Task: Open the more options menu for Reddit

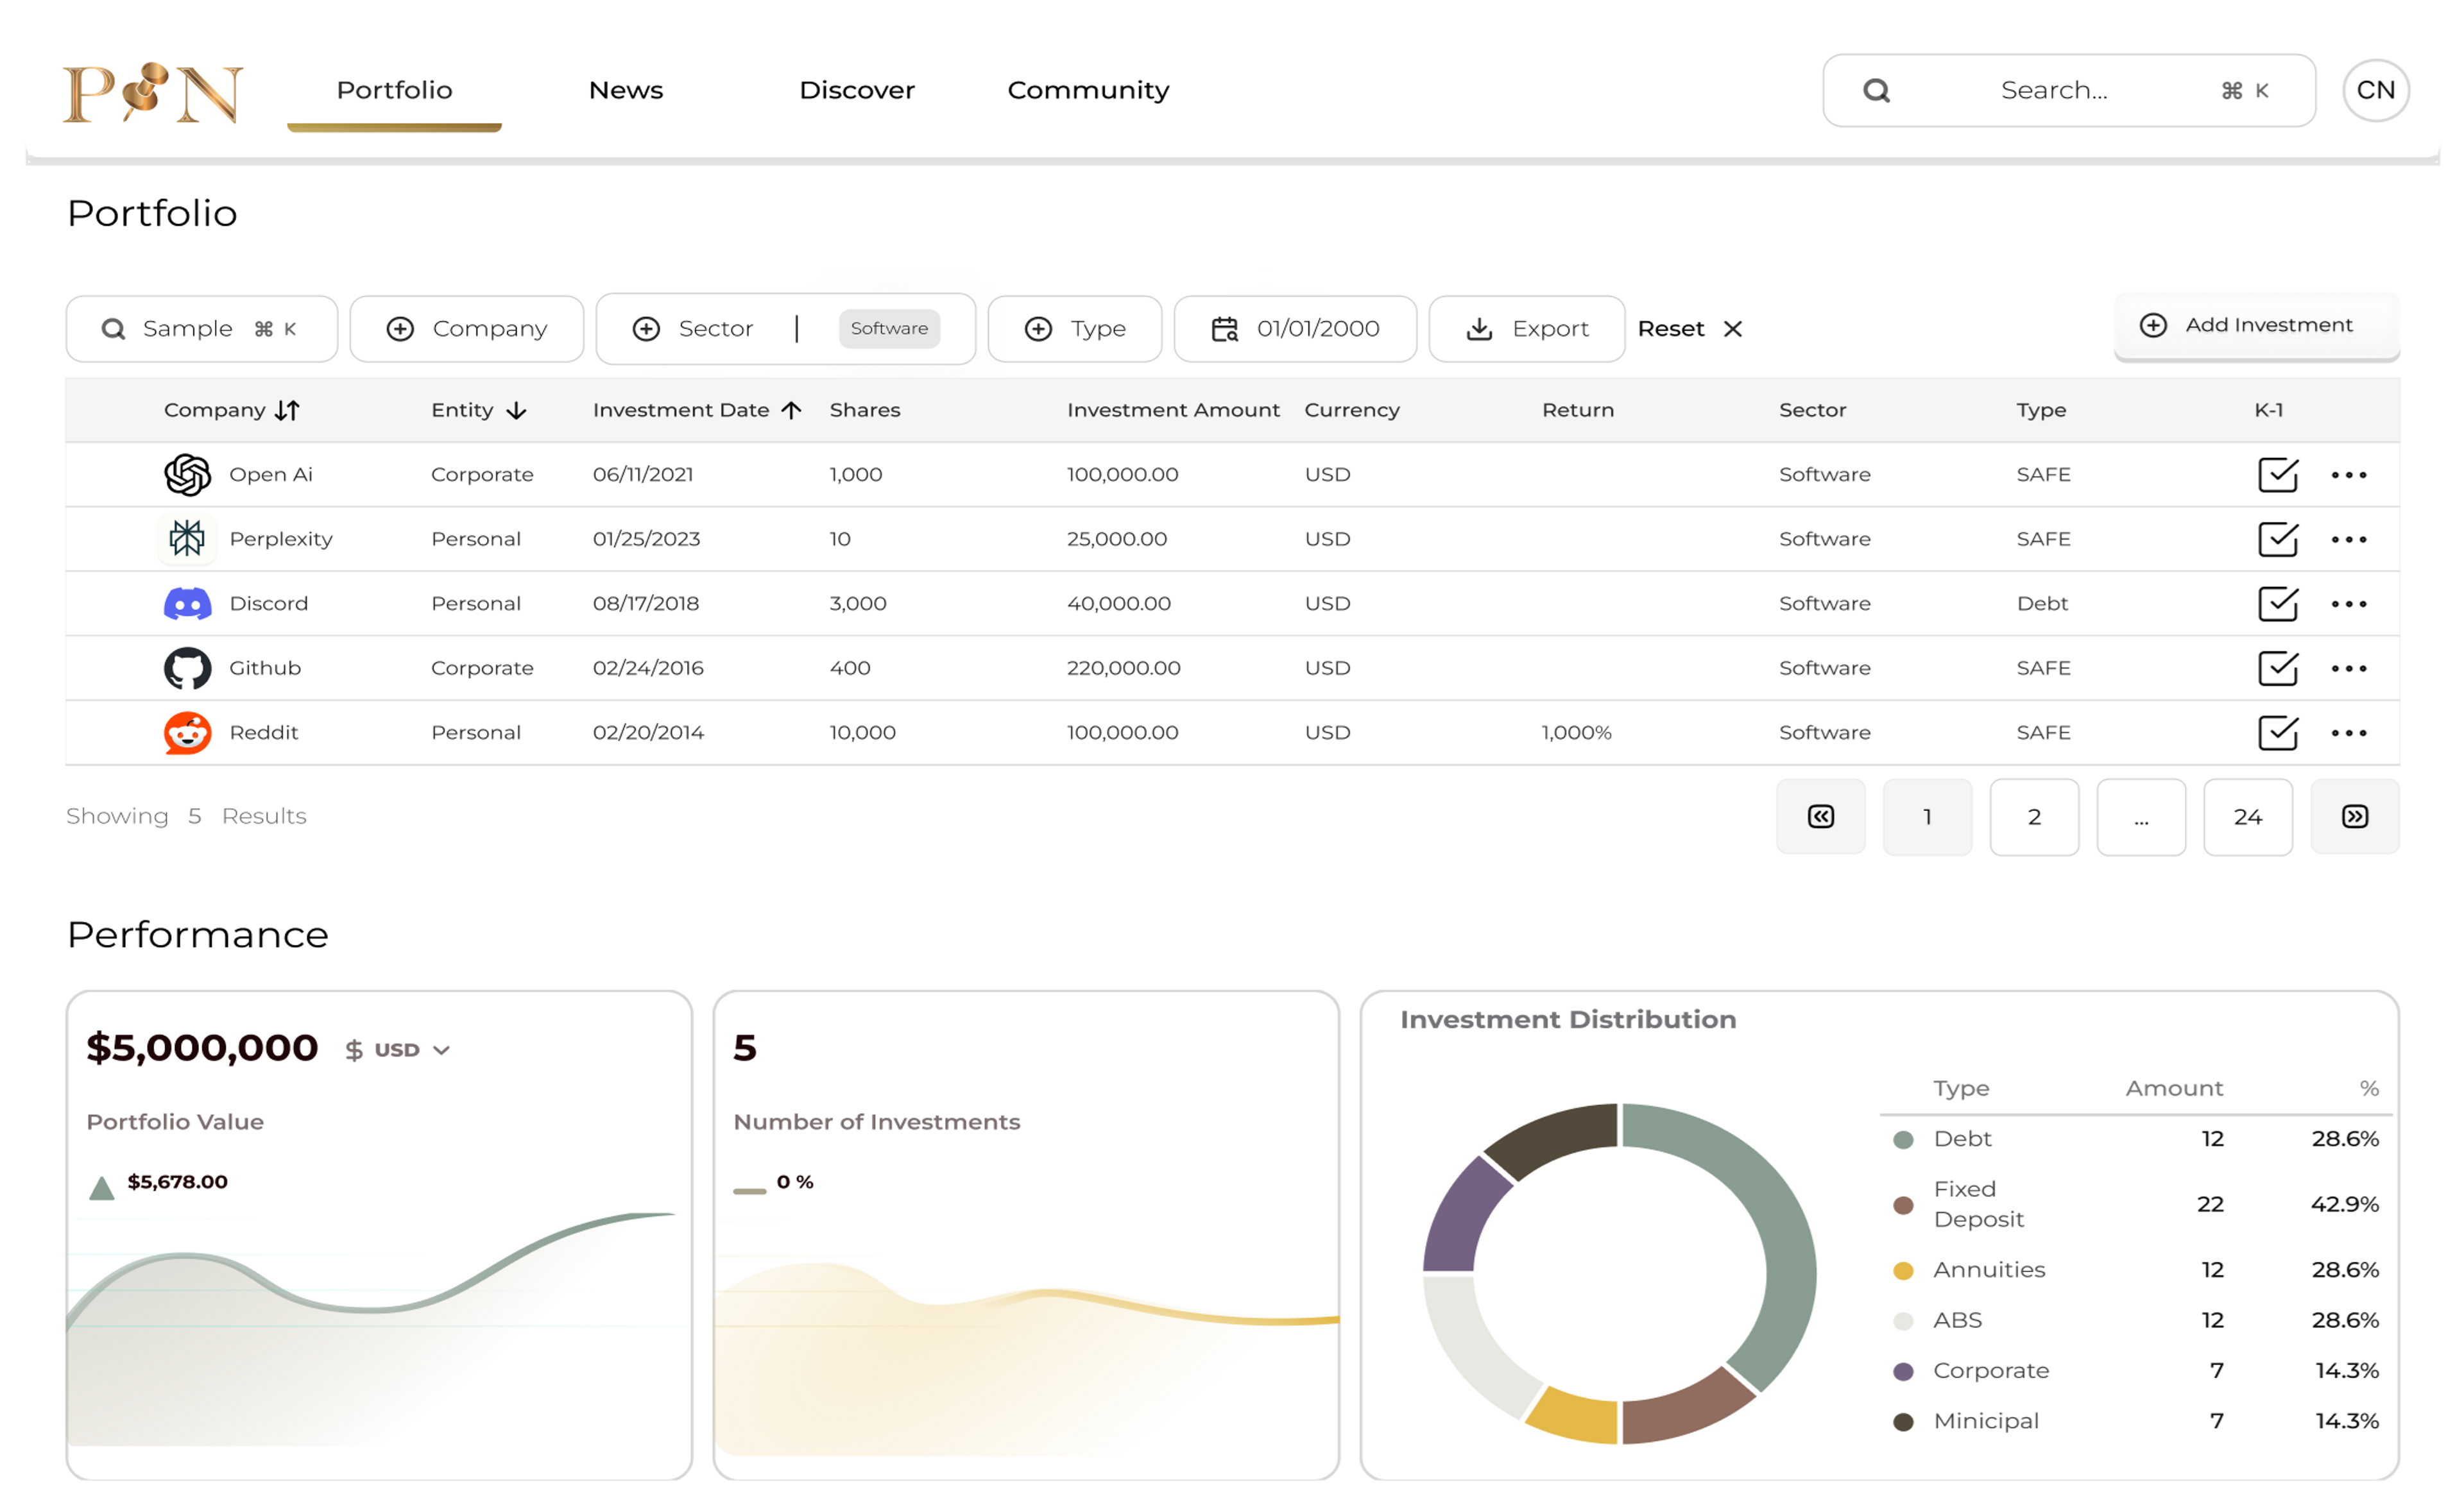Action: tap(2348, 733)
